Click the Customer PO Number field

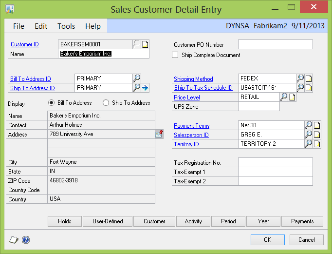pyautogui.click(x=275, y=45)
